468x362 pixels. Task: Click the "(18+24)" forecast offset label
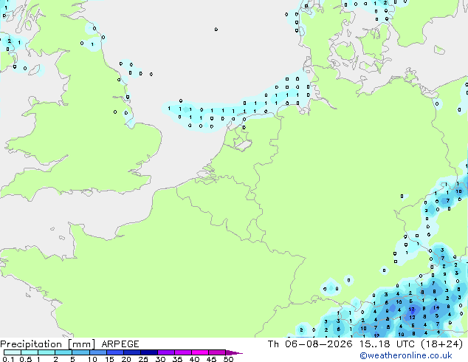coord(441,344)
